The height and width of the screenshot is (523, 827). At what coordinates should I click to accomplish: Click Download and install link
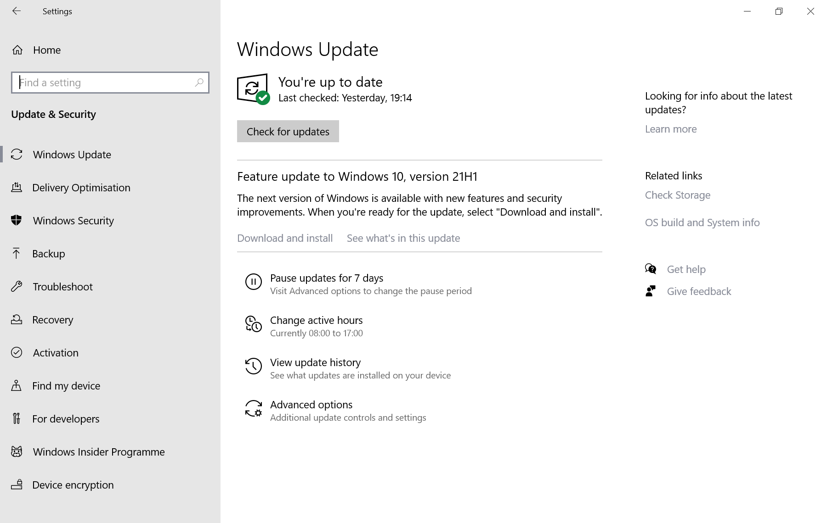point(285,238)
